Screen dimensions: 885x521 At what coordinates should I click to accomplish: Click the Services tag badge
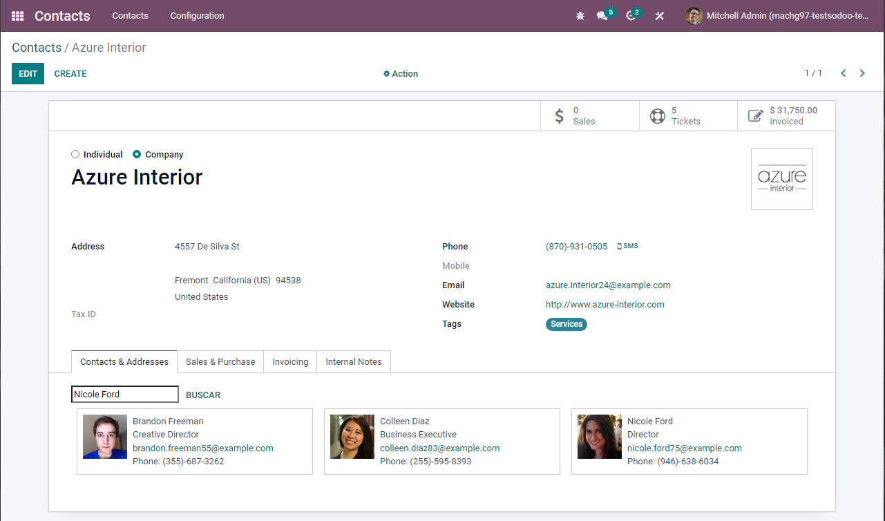[567, 324]
